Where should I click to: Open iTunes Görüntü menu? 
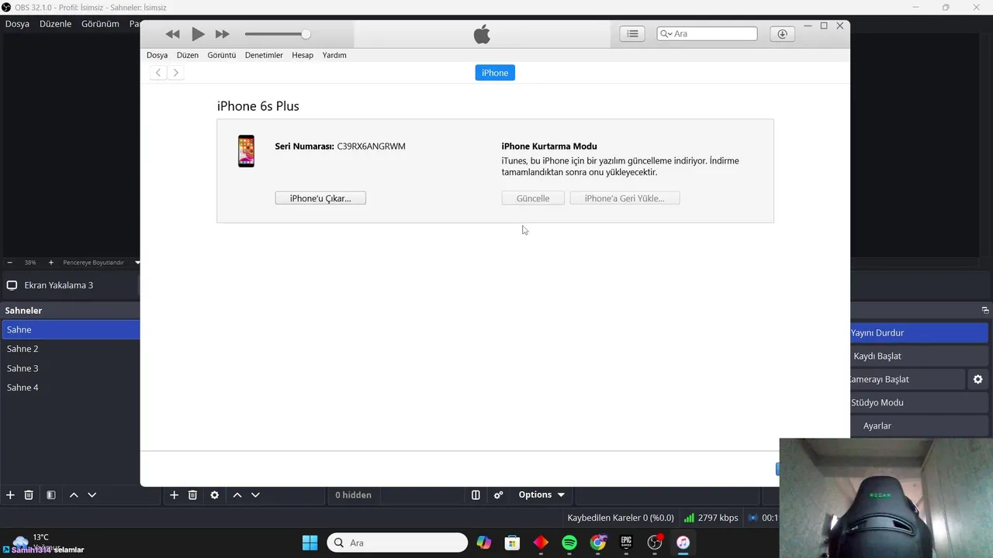pyautogui.click(x=221, y=55)
